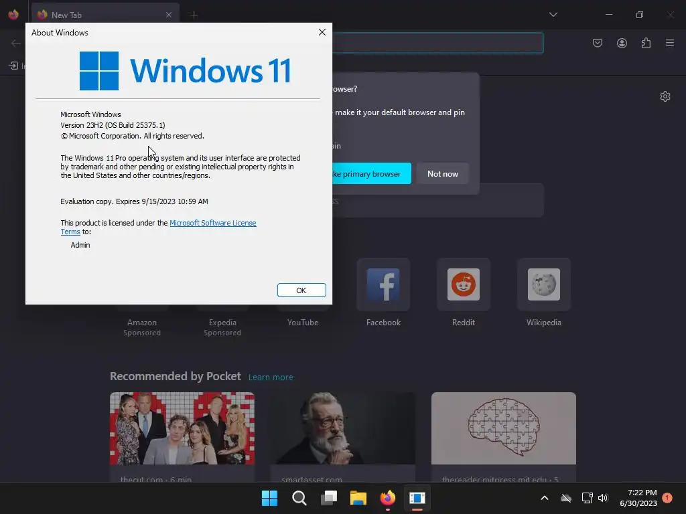The height and width of the screenshot is (514, 686).
Task: Close the About Windows dialog
Action: (322, 32)
